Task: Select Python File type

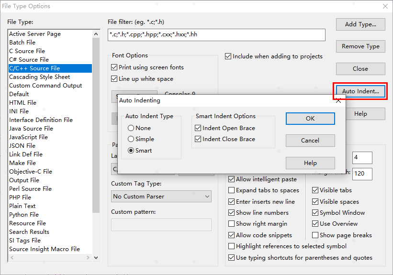Action: point(50,215)
